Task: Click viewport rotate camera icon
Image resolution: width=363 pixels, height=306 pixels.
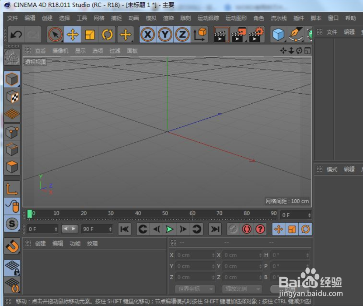Action: [299, 50]
